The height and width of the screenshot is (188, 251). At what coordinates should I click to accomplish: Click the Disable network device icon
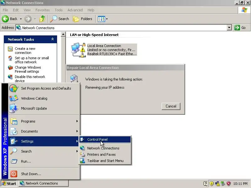coord(10,77)
